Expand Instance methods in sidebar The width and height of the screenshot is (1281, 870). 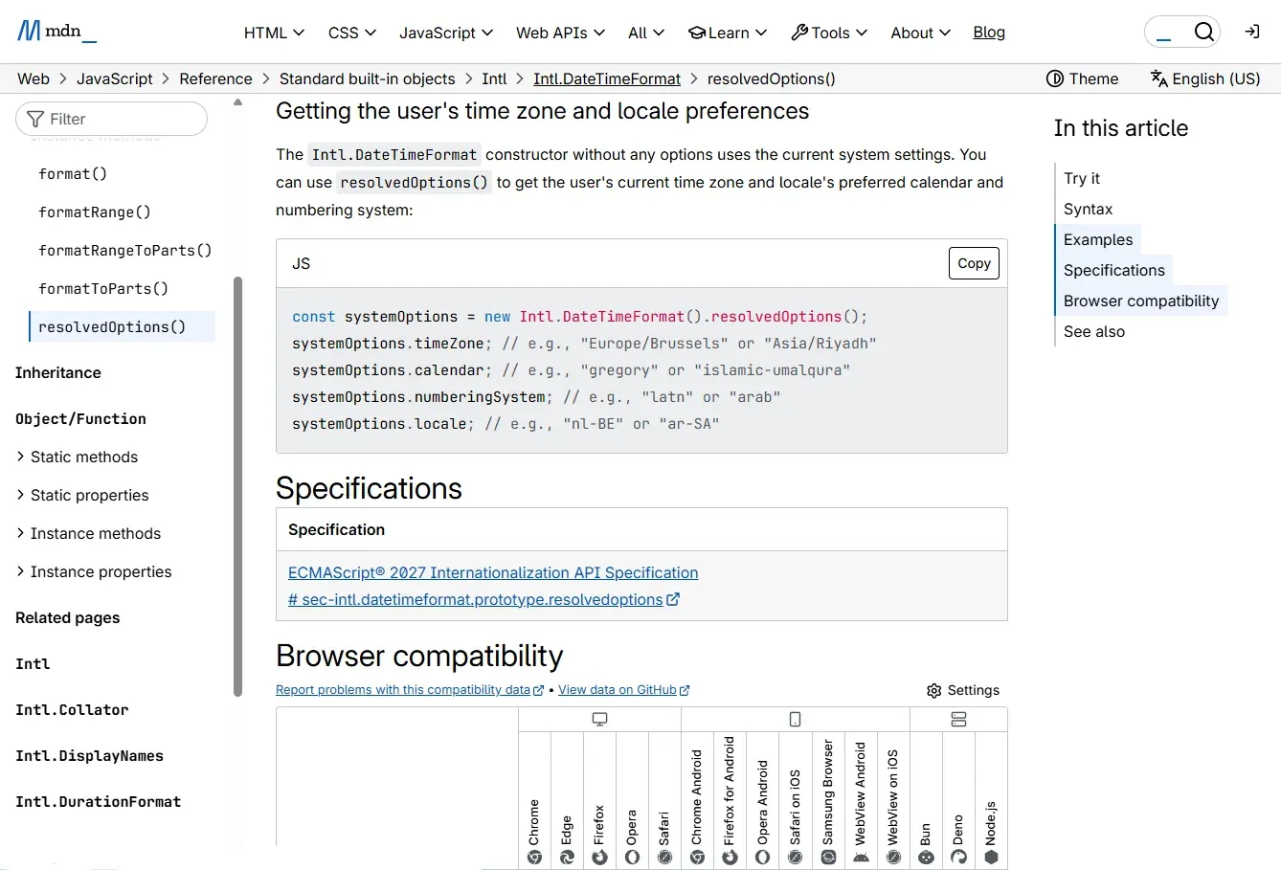[x=88, y=533]
